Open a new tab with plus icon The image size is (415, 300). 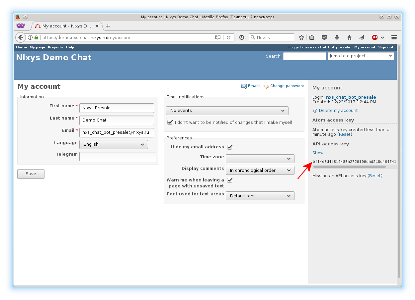tap(108, 26)
